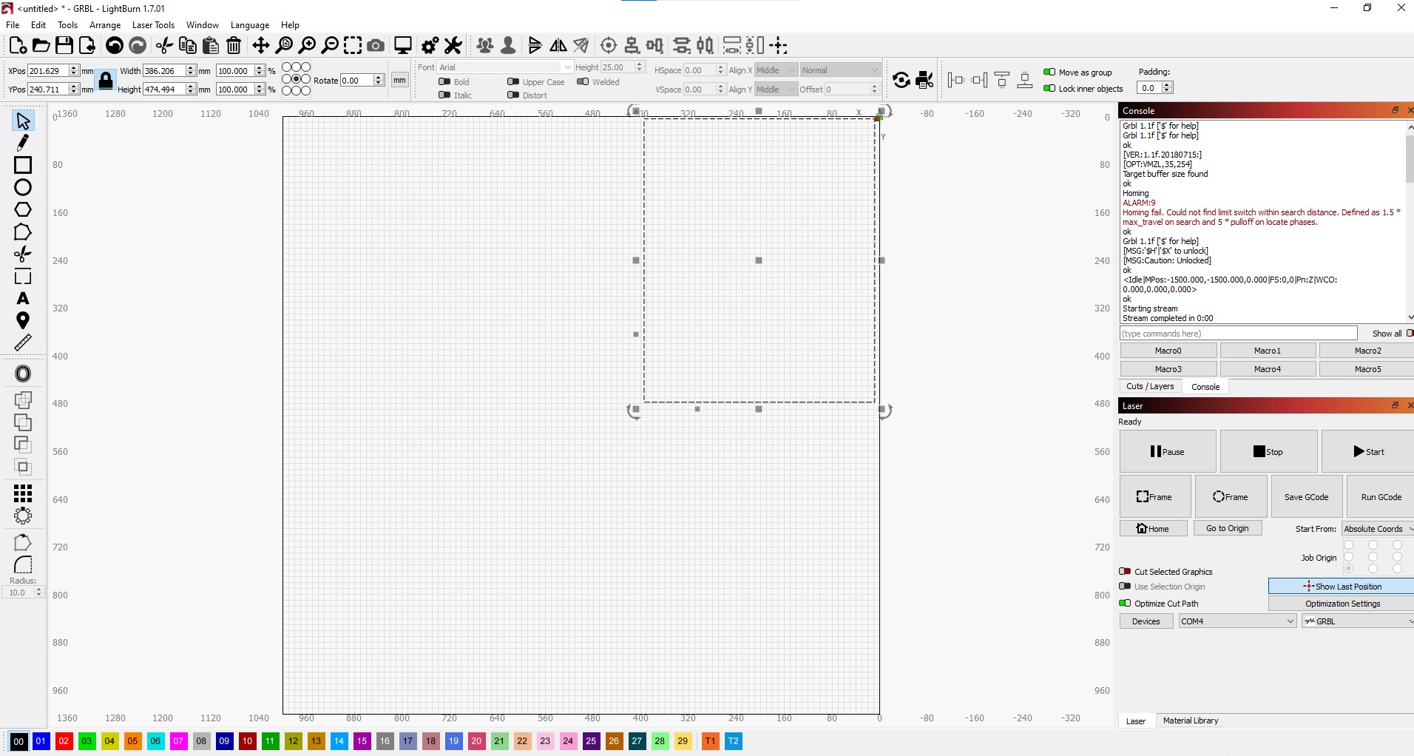Image resolution: width=1414 pixels, height=756 pixels.
Task: Select the Measure ruler tool
Action: (23, 342)
